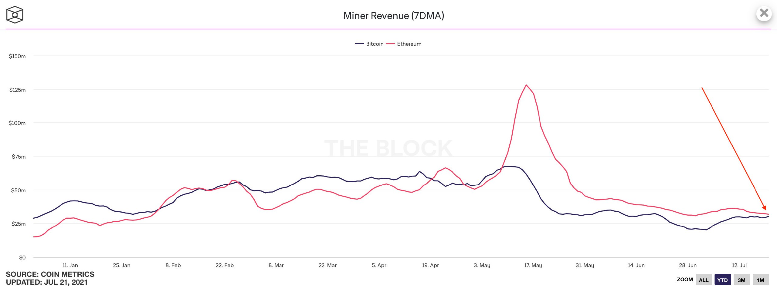Click The Block cube logo

[15, 15]
